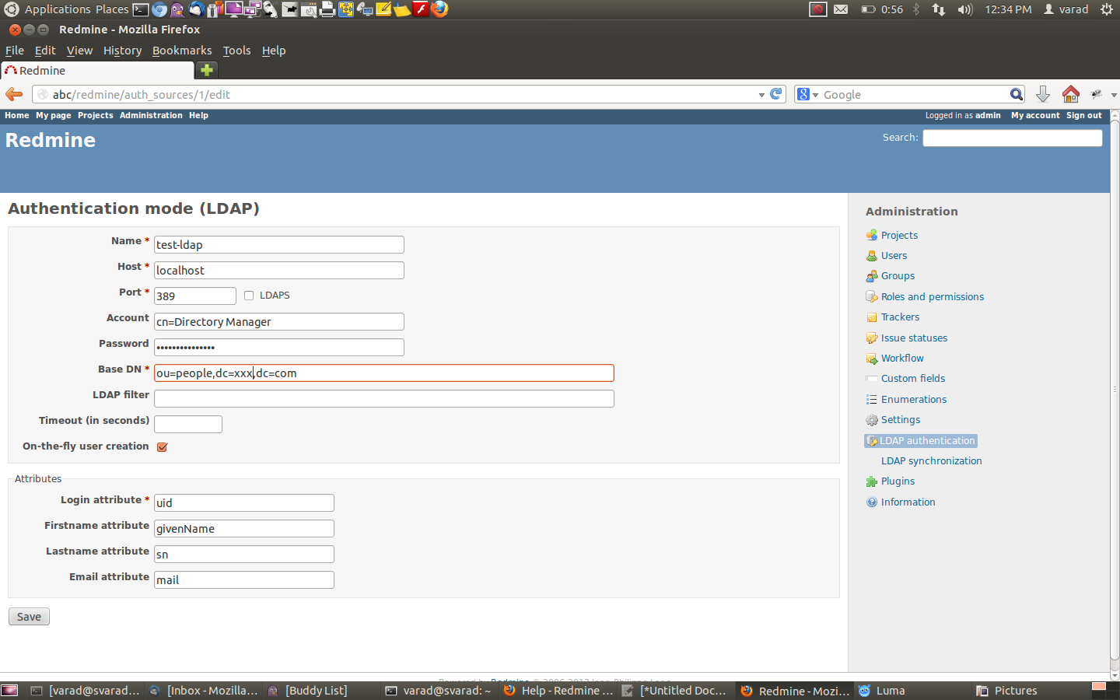
Task: Click in the Redmine Search box
Action: click(x=1012, y=138)
